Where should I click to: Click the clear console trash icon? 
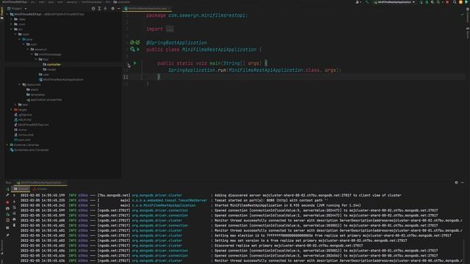[x=14, y=225]
